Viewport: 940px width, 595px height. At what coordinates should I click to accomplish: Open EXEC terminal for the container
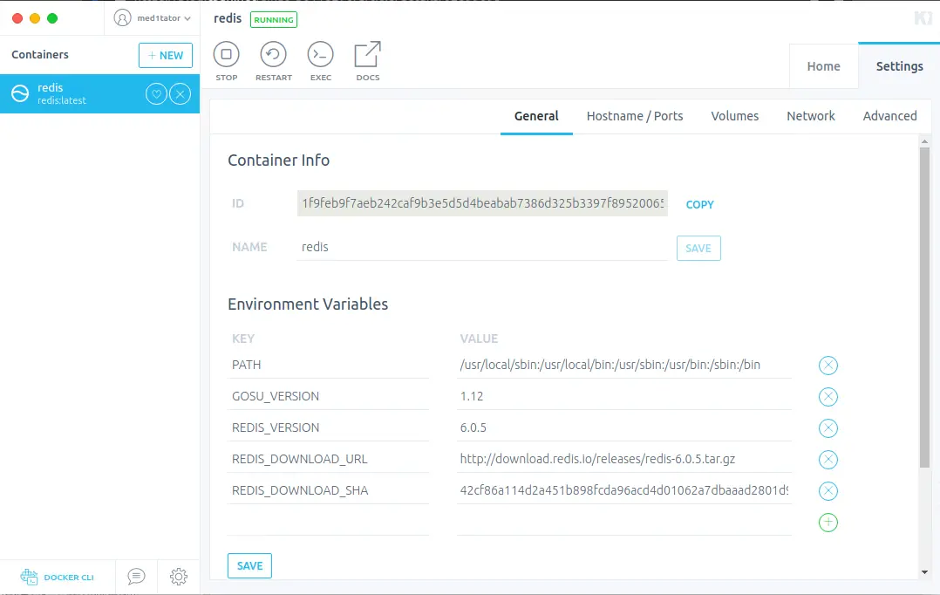321,60
